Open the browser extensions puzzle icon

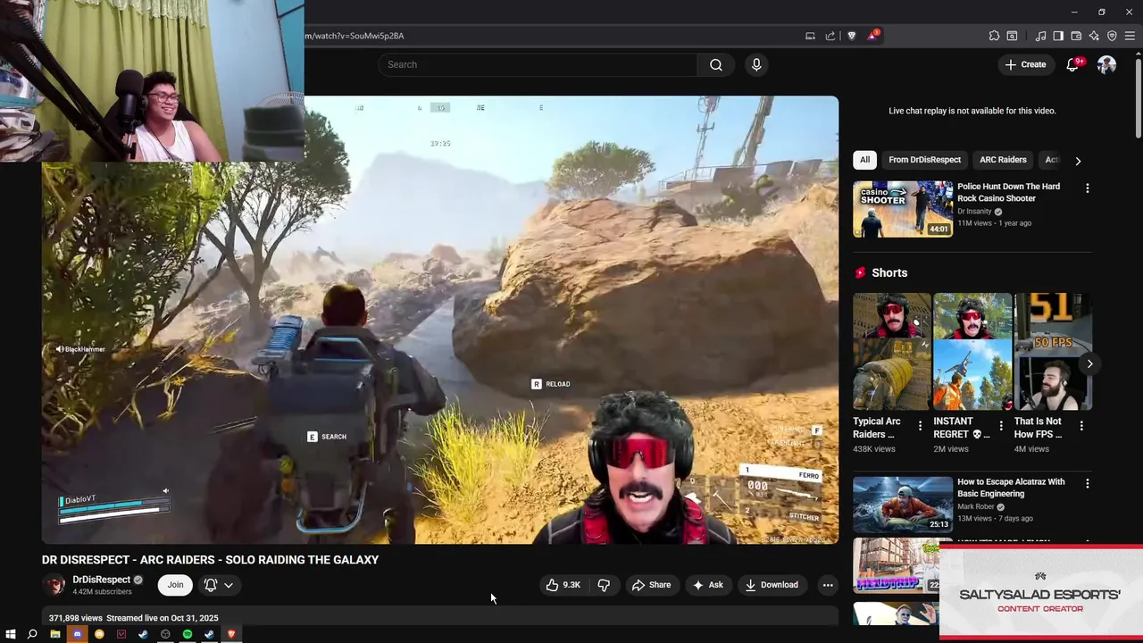pyautogui.click(x=994, y=36)
